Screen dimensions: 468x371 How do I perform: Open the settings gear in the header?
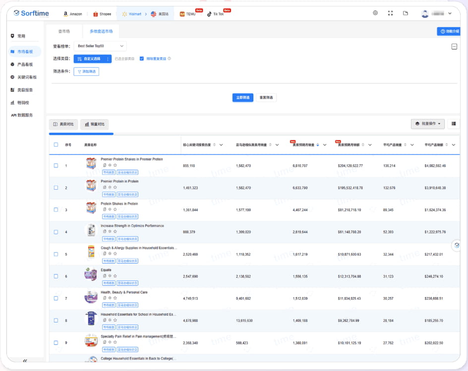[375, 13]
